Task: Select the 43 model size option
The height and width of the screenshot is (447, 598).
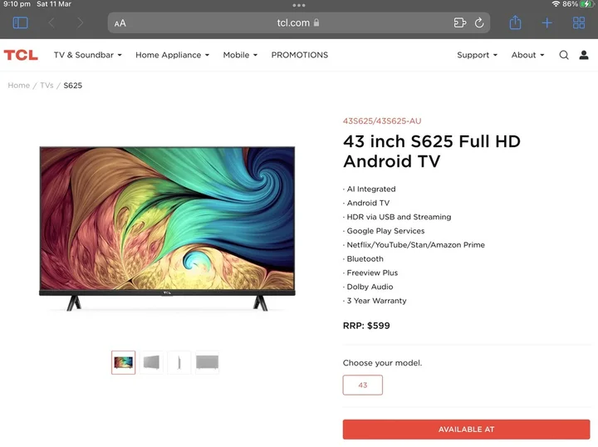Action: click(362, 385)
